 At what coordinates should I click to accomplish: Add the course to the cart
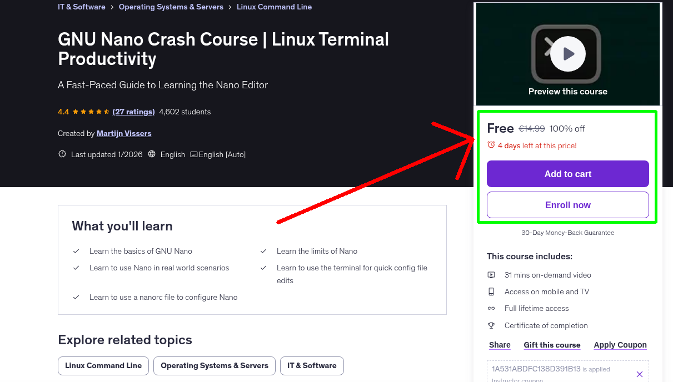click(x=567, y=174)
